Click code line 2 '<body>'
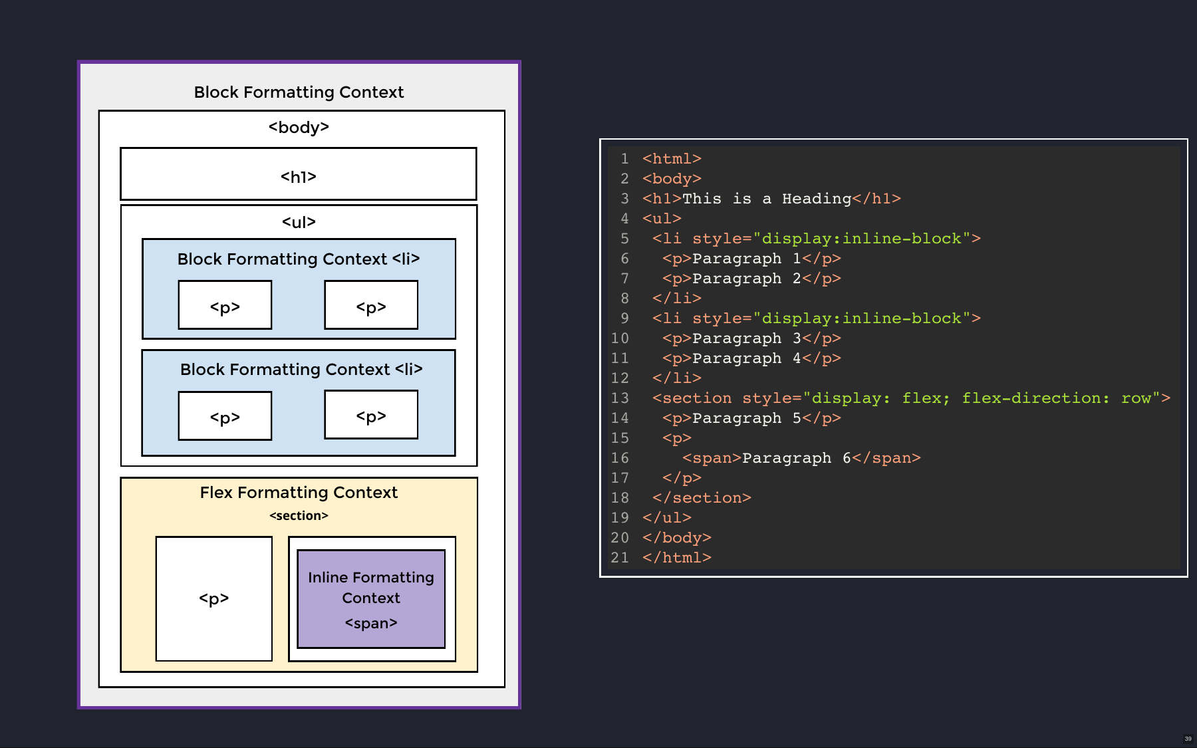Viewport: 1197px width, 748px height. (x=672, y=179)
